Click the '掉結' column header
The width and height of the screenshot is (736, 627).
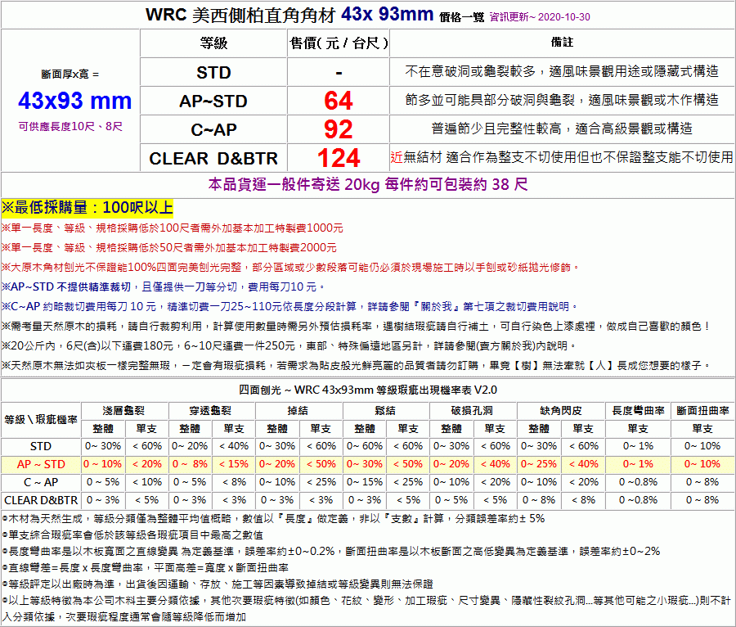coord(298,410)
